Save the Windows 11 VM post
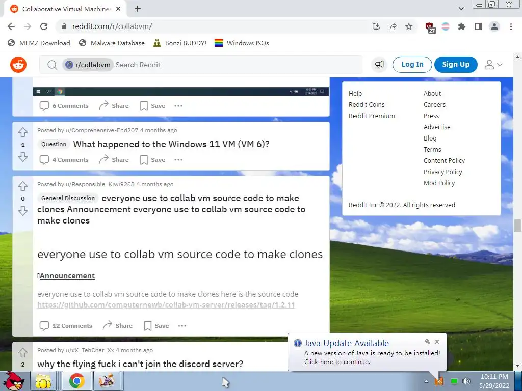Screen dimensions: 522x391 point(153,160)
